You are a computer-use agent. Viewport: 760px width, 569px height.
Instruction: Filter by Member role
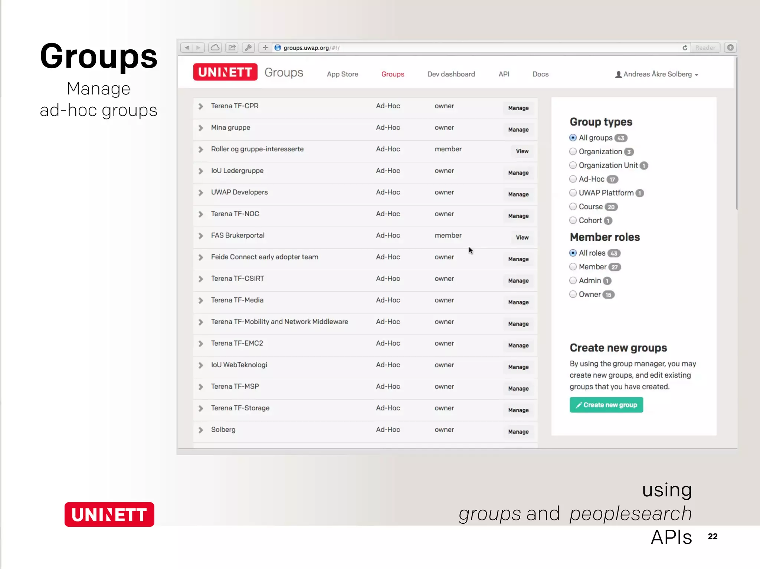pyautogui.click(x=573, y=267)
